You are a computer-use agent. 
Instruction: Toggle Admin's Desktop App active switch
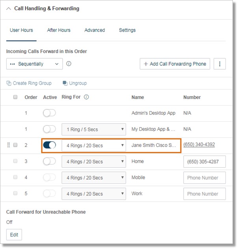coord(49,113)
